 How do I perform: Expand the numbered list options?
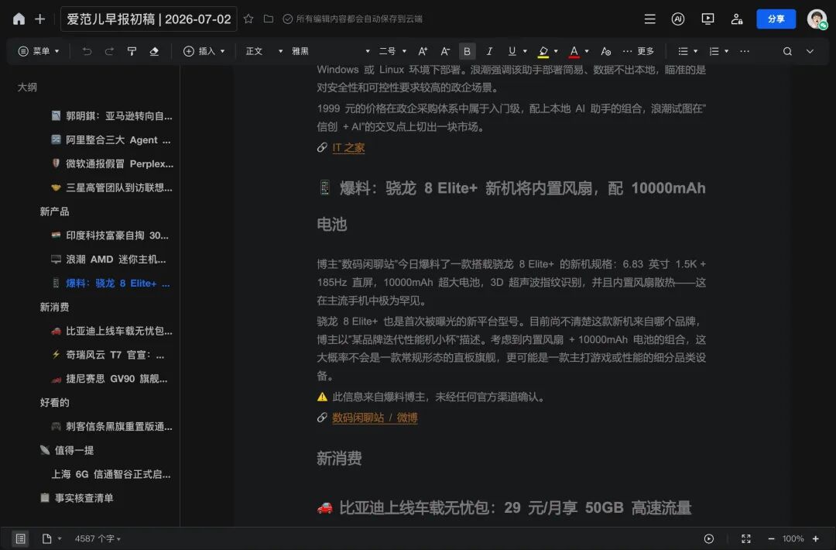[726, 51]
